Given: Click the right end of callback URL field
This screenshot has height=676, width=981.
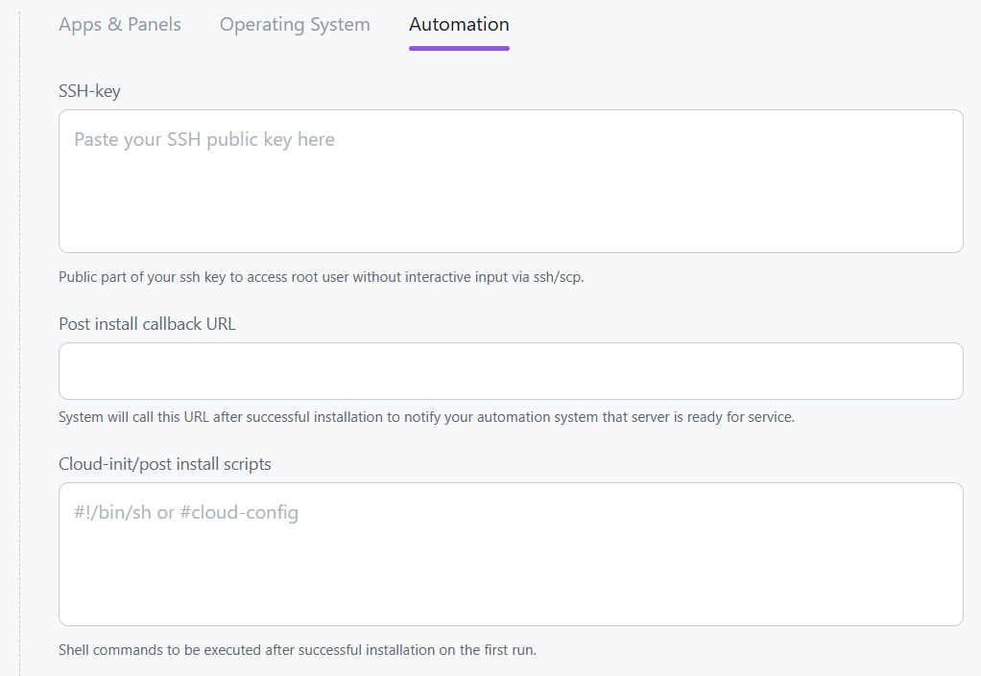Looking at the screenshot, I should click(945, 371).
